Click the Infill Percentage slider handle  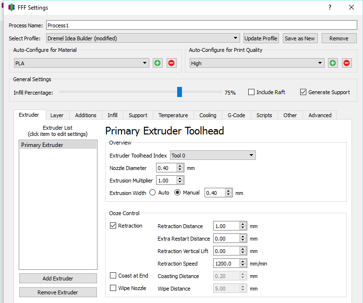pyautogui.click(x=180, y=92)
